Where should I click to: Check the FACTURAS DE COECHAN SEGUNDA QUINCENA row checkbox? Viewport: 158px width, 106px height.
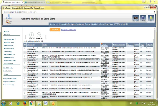coord(24,52)
